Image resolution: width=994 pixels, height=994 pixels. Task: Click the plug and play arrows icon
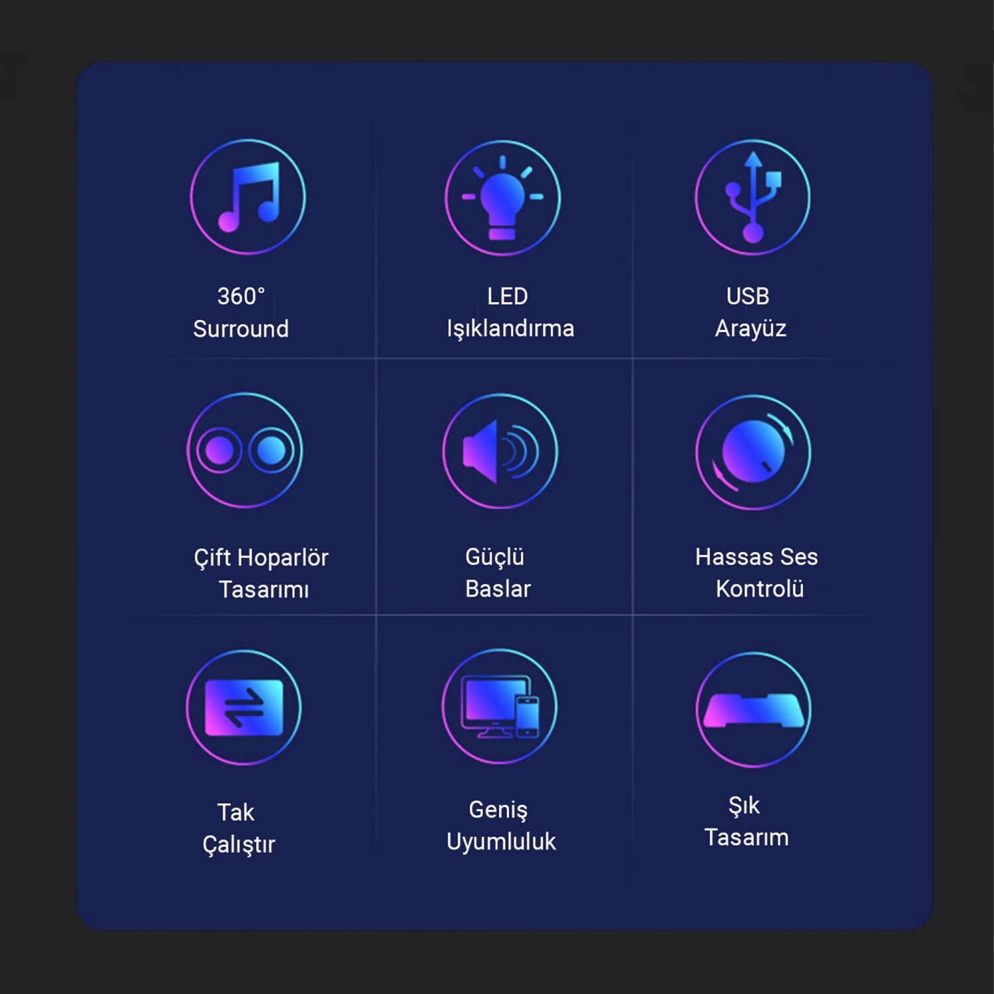point(244,708)
